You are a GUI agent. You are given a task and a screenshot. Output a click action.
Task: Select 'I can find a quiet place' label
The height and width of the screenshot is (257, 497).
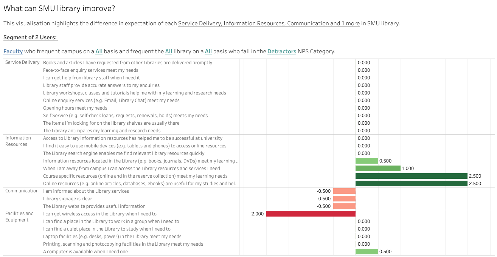(x=107, y=229)
